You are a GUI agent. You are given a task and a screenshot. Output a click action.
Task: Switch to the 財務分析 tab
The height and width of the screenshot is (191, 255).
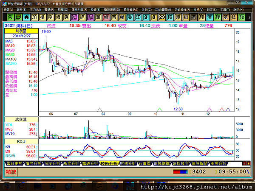(128, 163)
